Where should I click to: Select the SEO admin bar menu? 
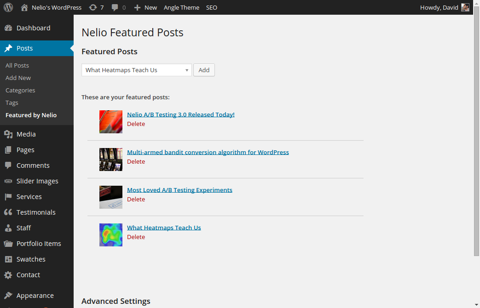coord(212,8)
